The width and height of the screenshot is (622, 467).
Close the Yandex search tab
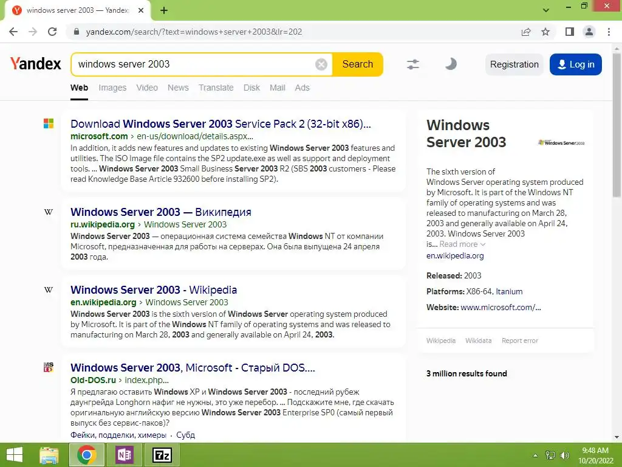coord(141,10)
